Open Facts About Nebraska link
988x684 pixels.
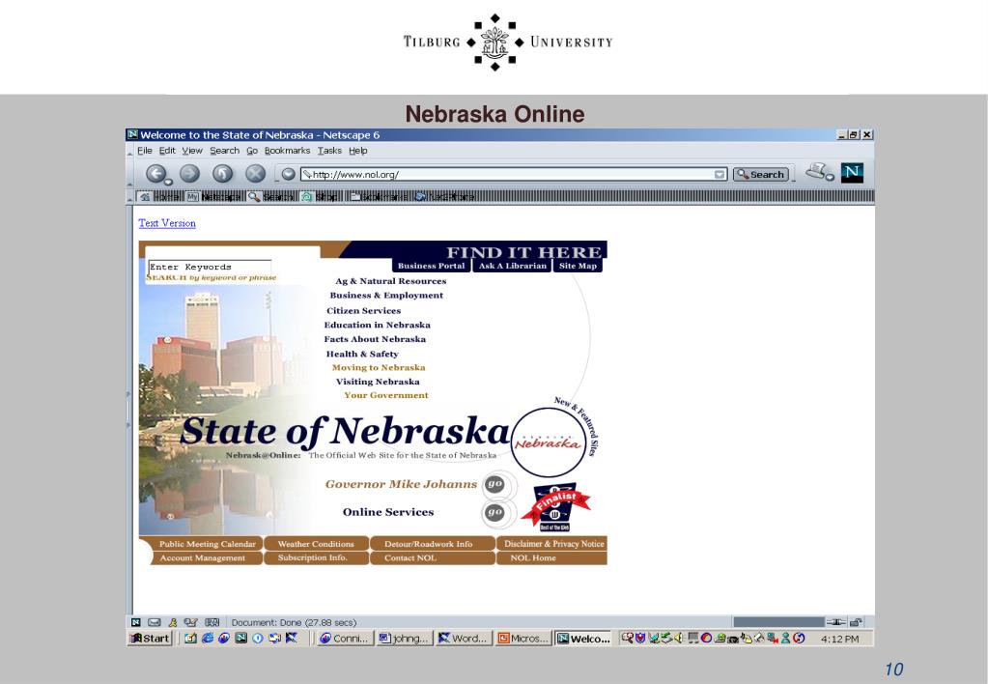pos(375,339)
